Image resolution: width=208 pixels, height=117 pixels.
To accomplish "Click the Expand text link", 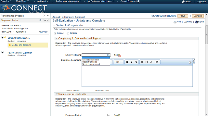I will coord(60,33).
